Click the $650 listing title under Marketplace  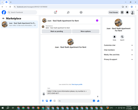(x=58, y=28)
